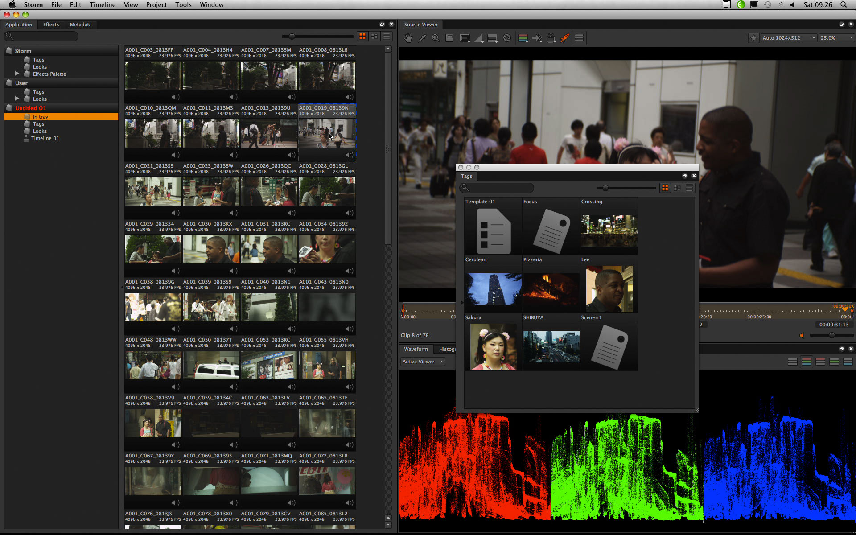Click the magnifier icon in the Tags search
This screenshot has height=535, width=856.
(x=465, y=188)
